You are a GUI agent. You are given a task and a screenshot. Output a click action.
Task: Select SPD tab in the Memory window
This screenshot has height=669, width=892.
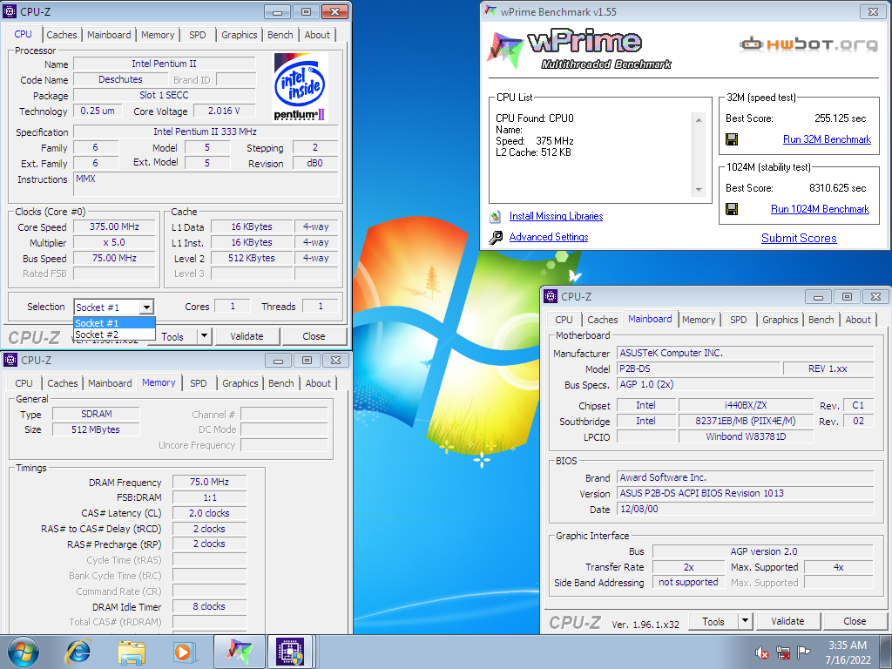point(199,383)
